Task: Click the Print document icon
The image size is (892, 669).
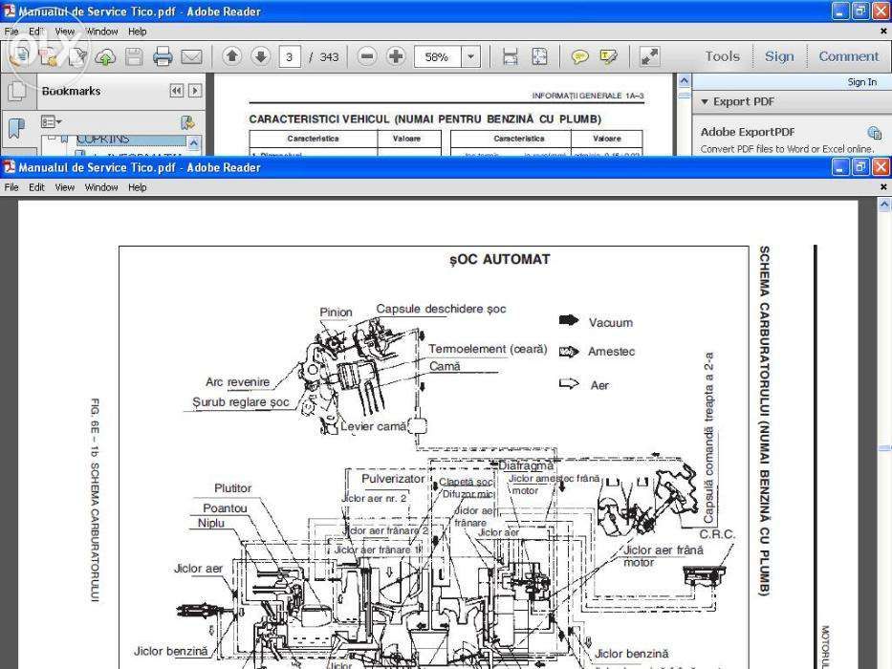Action: point(163,56)
